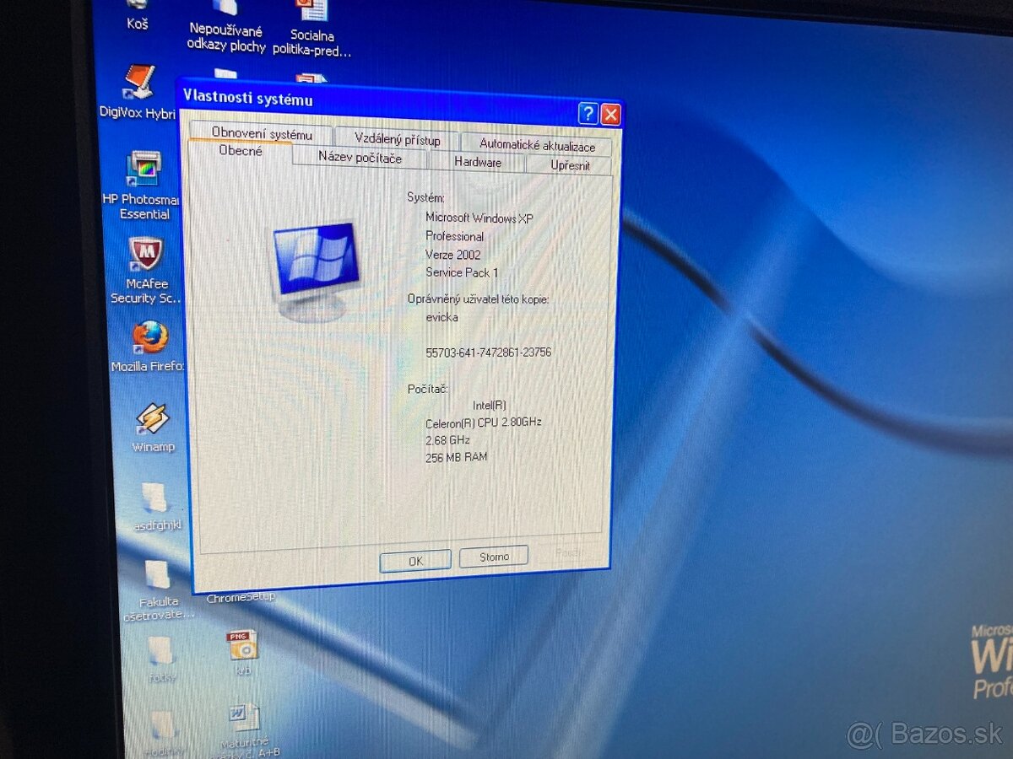Switch to the Hardware tab

(x=479, y=162)
